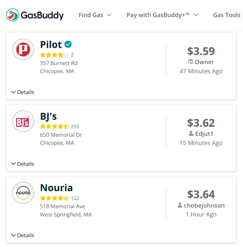Expand Details for the Pilot station
Image resolution: width=243 pixels, height=247 pixels.
coord(23,92)
